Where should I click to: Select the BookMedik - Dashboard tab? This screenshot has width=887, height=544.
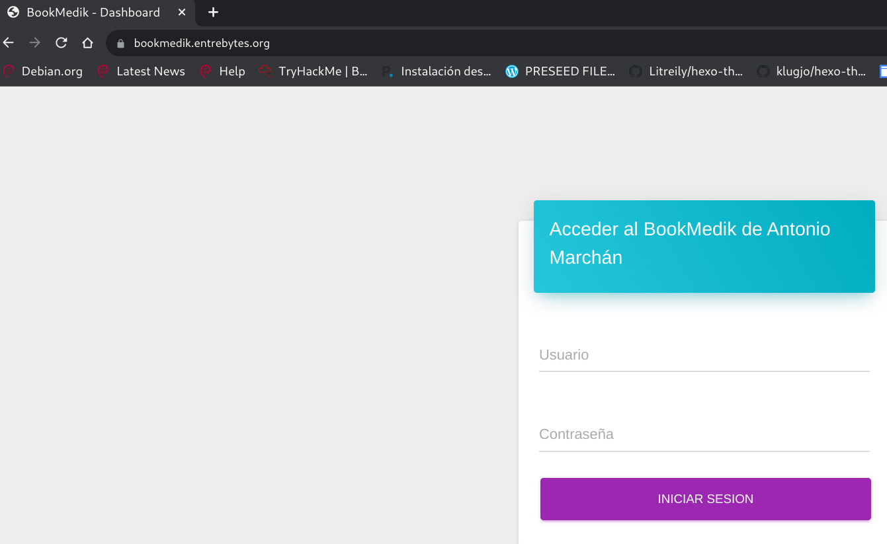93,13
